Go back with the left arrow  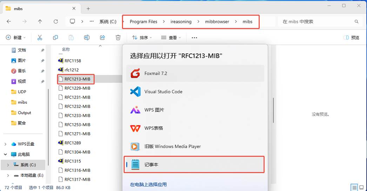[9, 21]
